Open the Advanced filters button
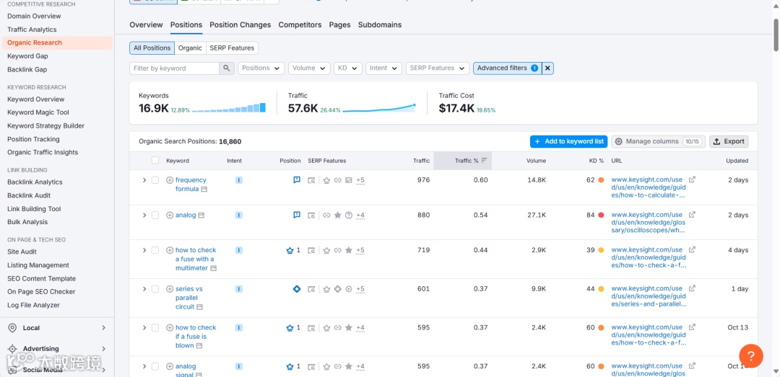The width and height of the screenshot is (780, 377). (x=508, y=68)
